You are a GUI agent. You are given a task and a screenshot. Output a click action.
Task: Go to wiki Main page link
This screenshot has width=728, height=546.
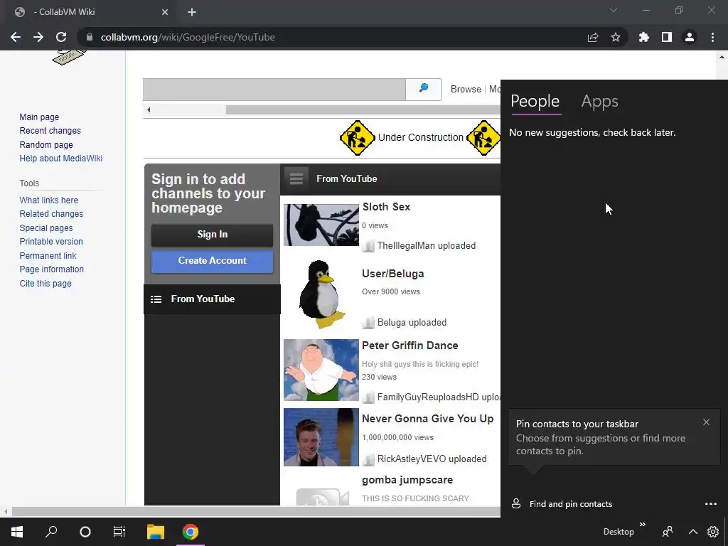39,117
